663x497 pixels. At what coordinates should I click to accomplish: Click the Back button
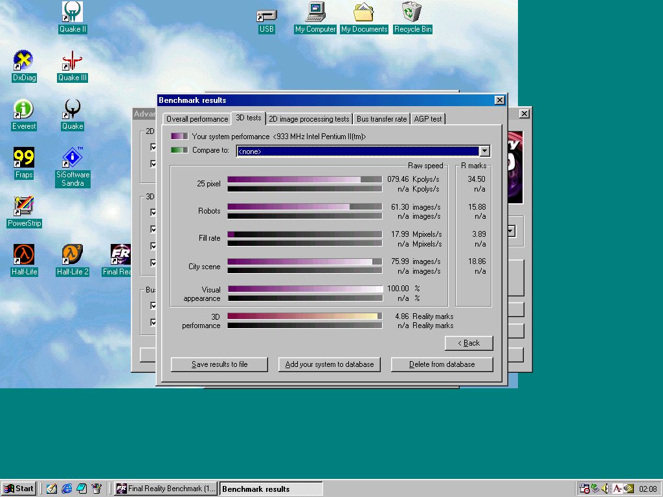(469, 343)
